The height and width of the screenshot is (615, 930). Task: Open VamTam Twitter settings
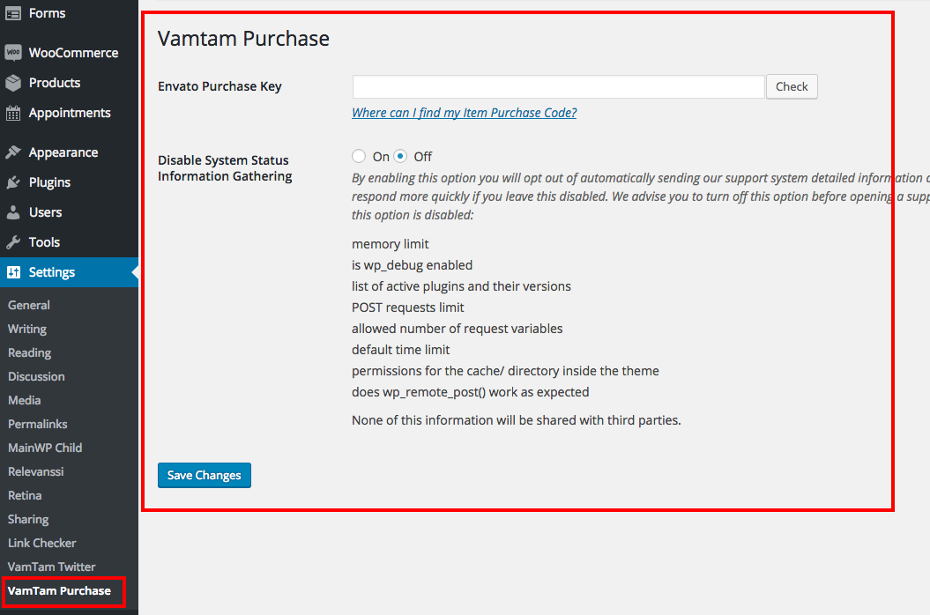(52, 567)
